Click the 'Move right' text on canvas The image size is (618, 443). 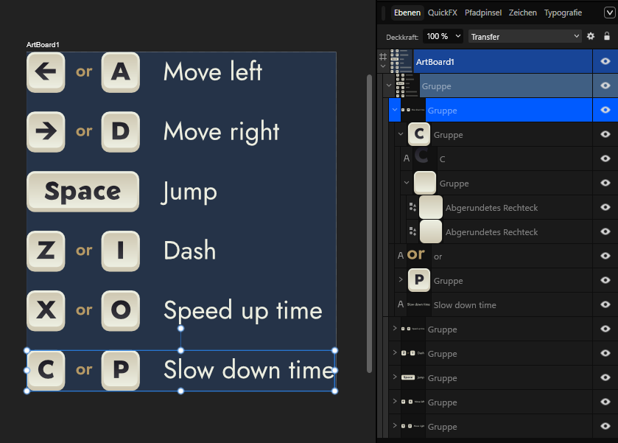pos(222,132)
